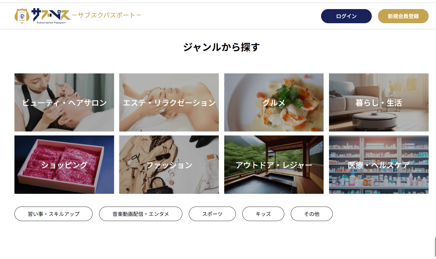
Task: Choose the 医療・ヘルスケア genre tile
Action: coord(379,165)
